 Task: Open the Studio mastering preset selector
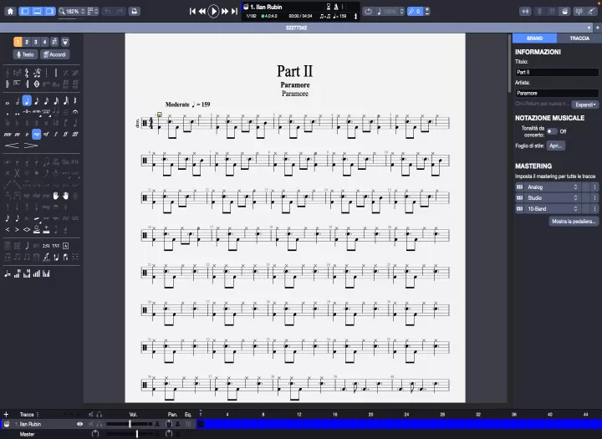[x=553, y=198]
